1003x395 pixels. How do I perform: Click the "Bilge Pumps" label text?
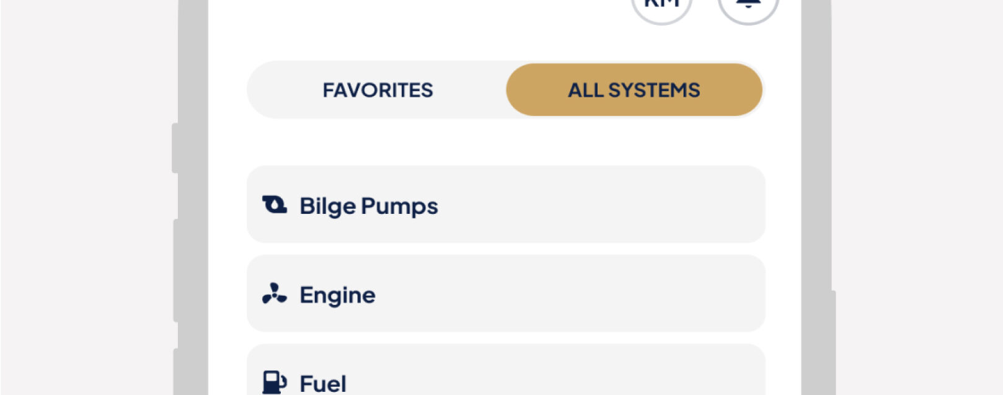(x=369, y=206)
